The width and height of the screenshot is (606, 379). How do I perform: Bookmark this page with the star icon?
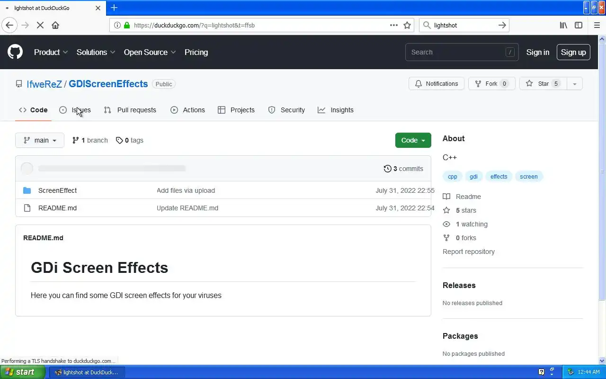(407, 25)
